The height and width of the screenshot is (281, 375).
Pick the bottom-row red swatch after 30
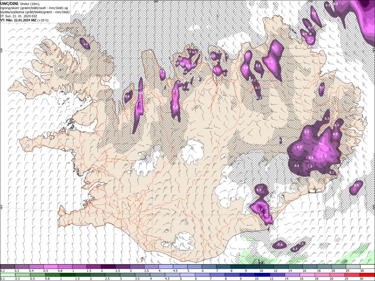pos(367,275)
